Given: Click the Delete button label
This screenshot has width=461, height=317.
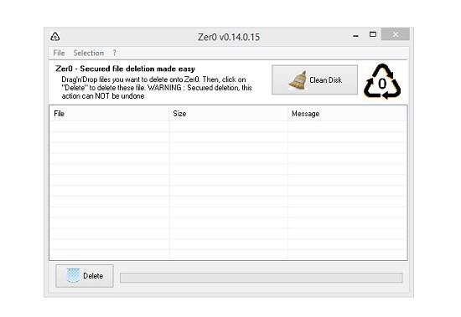Looking at the screenshot, I should (93, 276).
